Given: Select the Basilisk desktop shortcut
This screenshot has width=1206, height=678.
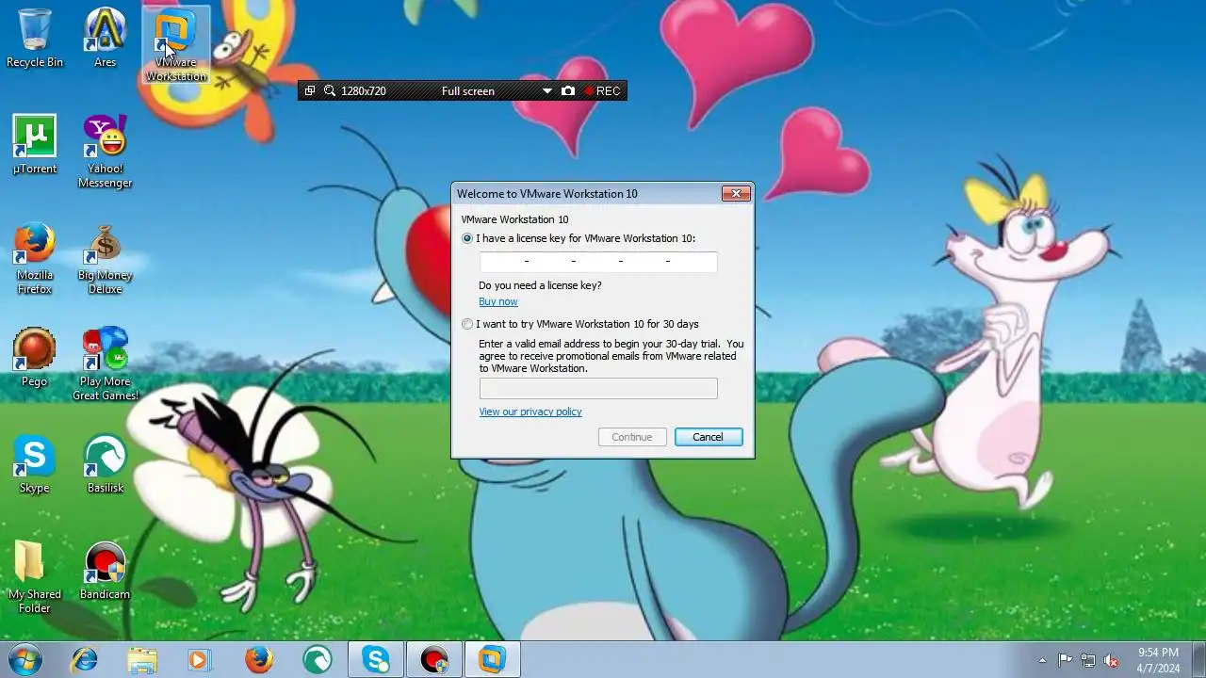Looking at the screenshot, I should click(105, 464).
